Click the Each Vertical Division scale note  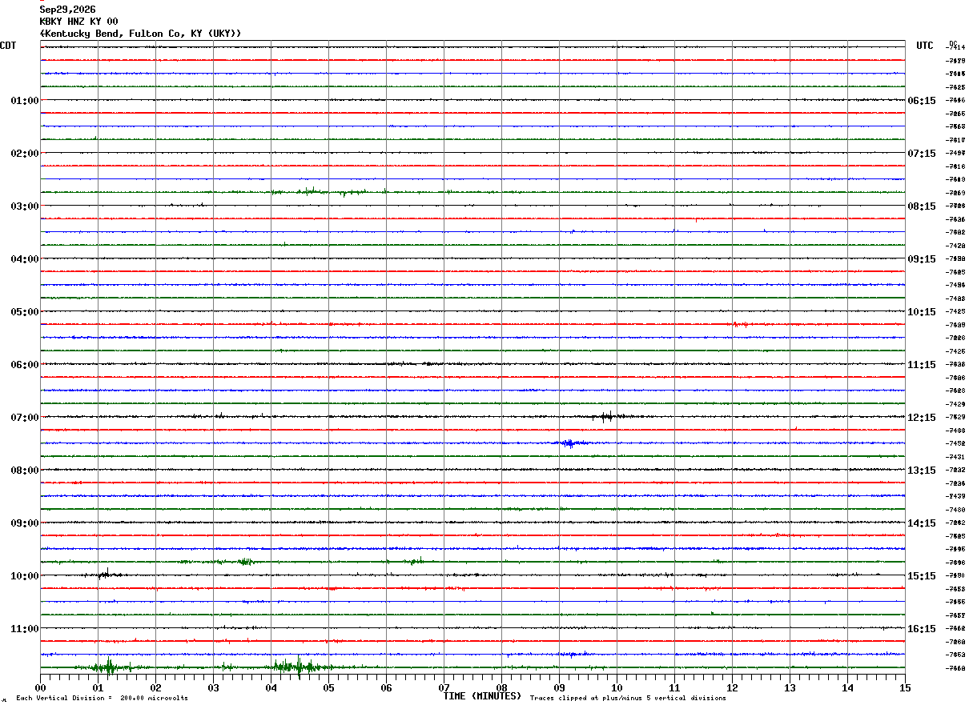[102, 699]
